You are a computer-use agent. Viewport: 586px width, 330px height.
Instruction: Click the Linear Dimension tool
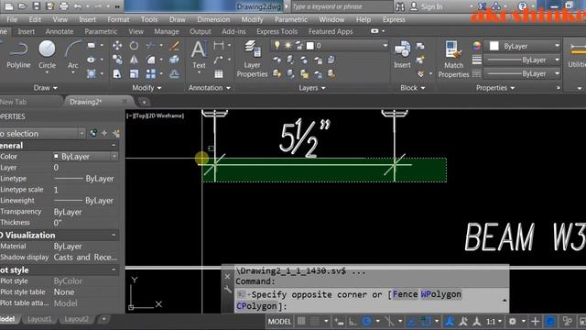(x=219, y=46)
